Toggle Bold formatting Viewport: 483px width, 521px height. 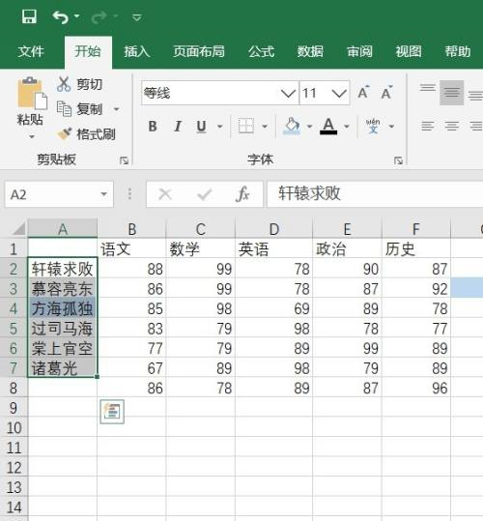pos(153,127)
